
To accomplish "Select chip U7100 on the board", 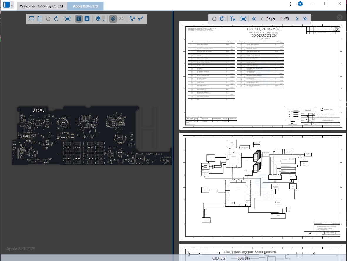I will click(120, 137).
